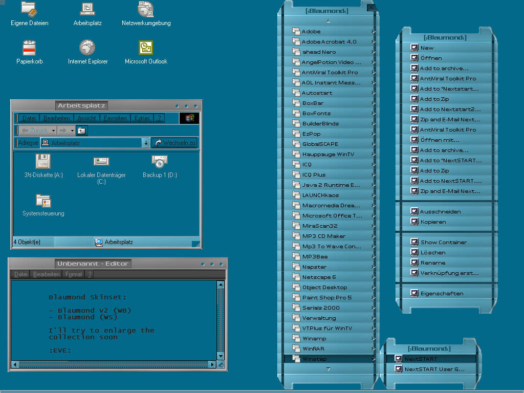Choose New in the context menu

point(447,48)
